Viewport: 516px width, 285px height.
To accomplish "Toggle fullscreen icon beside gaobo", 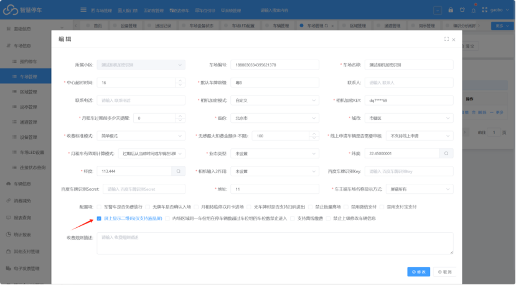I will (x=484, y=10).
